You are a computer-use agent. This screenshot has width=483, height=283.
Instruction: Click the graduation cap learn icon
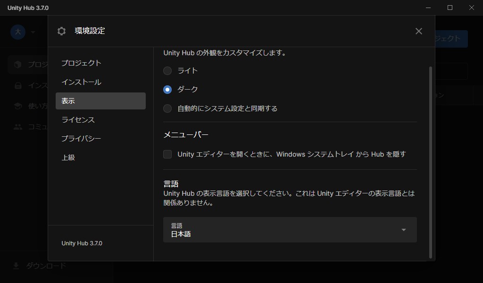pyautogui.click(x=18, y=106)
